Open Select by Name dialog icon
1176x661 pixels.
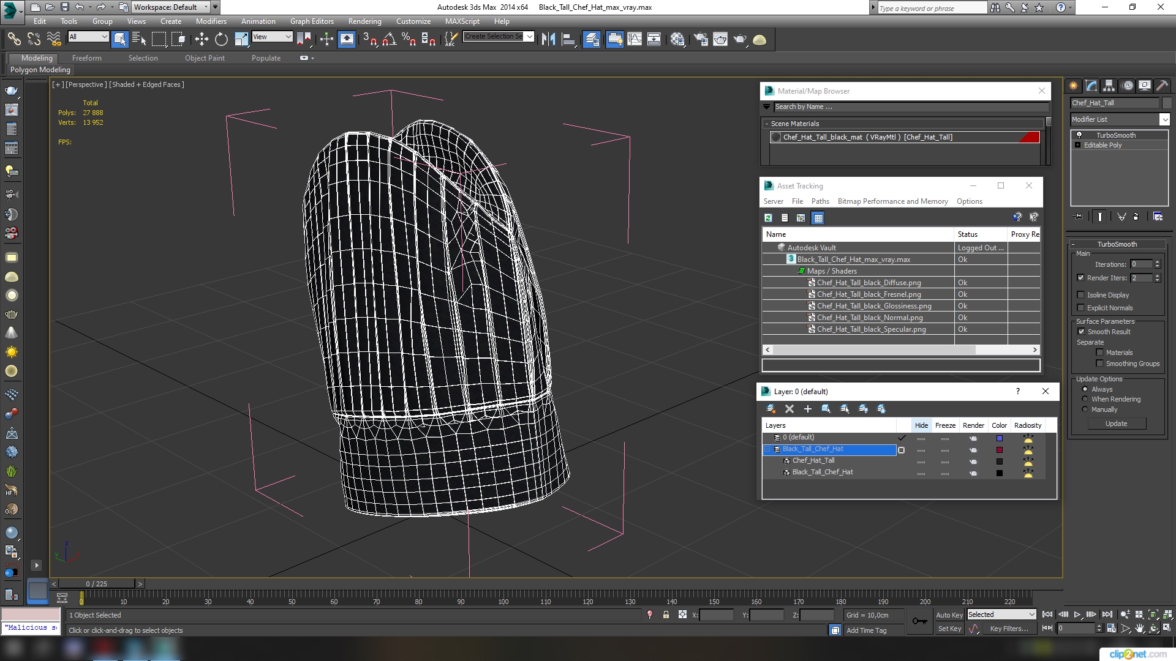coord(139,39)
